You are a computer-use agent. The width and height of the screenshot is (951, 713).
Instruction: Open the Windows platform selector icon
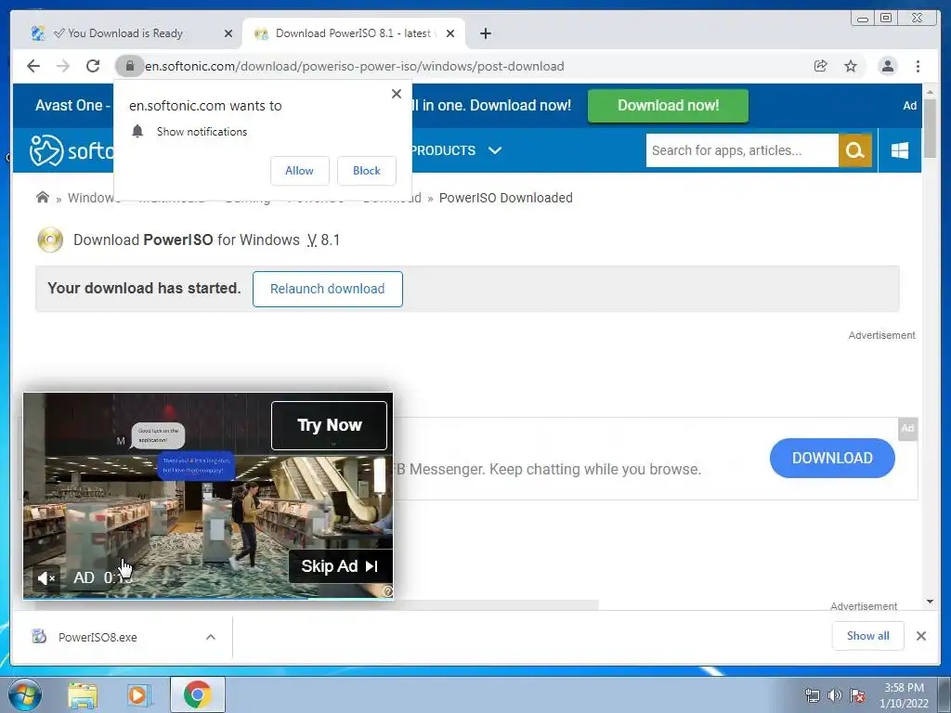click(899, 150)
